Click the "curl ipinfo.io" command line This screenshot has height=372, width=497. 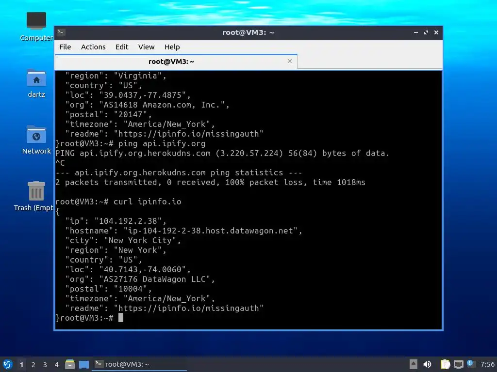[x=118, y=201]
